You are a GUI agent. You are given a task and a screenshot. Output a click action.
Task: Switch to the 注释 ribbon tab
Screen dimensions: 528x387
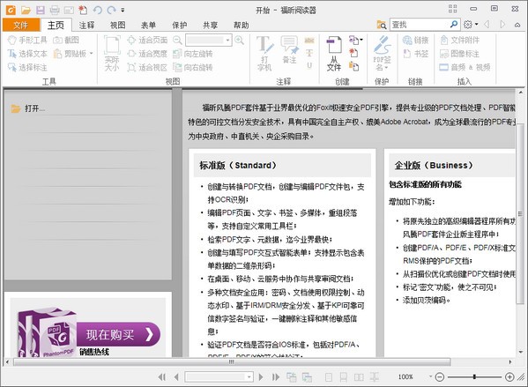[x=86, y=26]
